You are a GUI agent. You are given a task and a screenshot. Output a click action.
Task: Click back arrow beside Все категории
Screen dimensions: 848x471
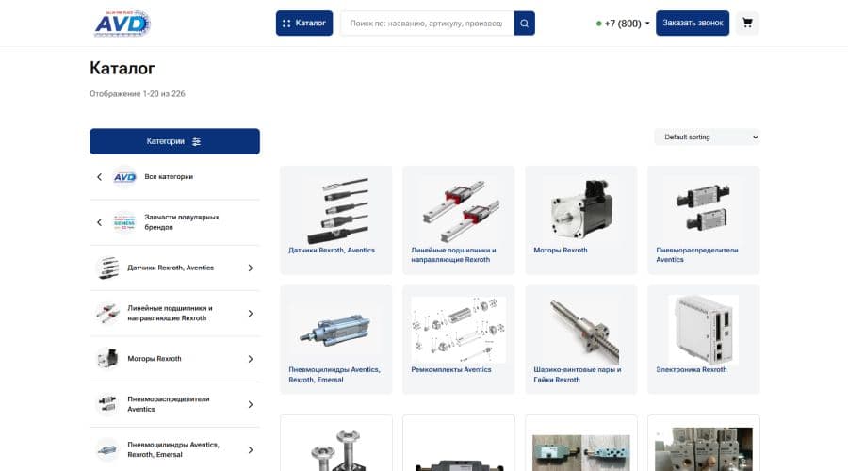click(x=99, y=177)
